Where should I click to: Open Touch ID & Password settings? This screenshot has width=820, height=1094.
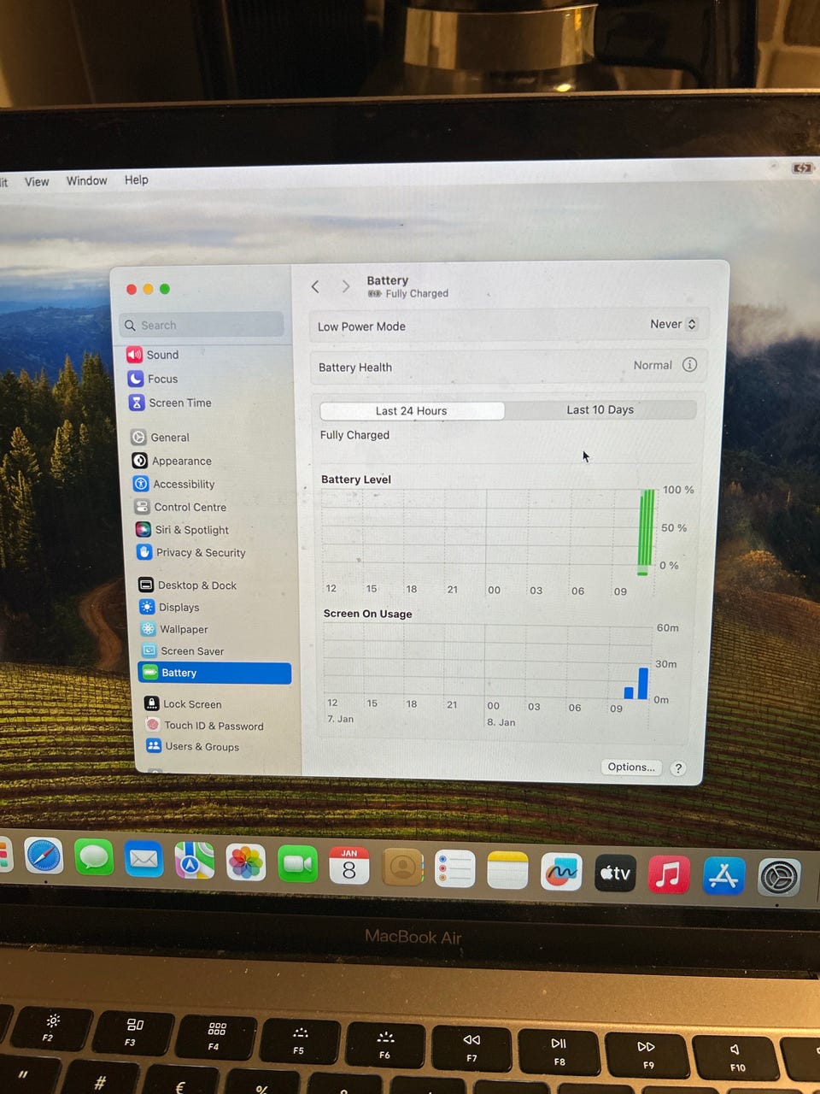tap(204, 726)
